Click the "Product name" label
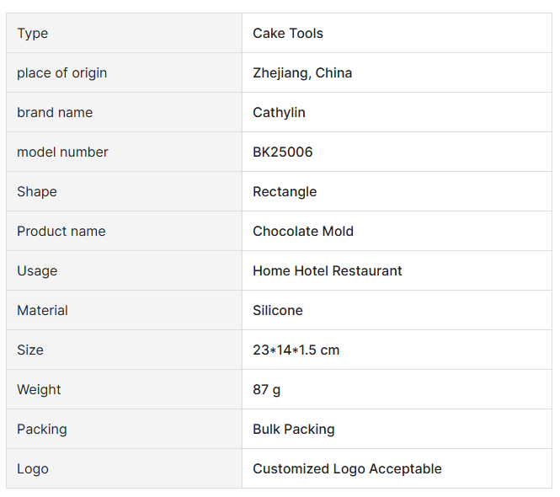560x497 pixels. 61,232
